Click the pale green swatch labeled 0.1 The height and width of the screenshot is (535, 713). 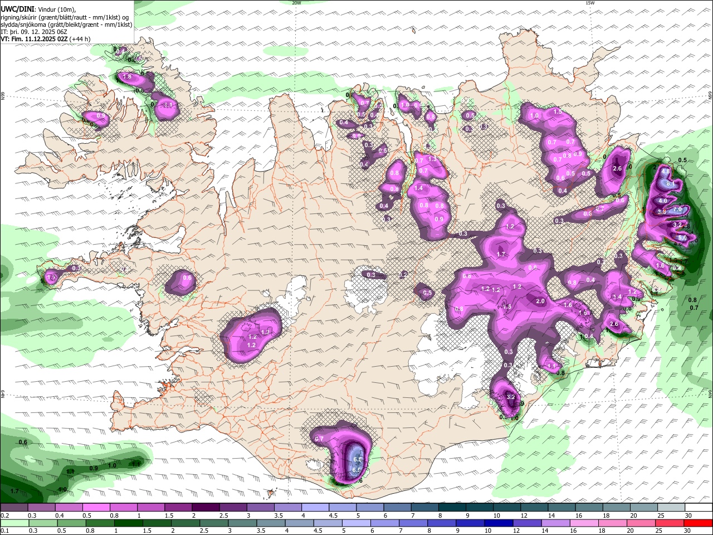[x=14, y=523]
